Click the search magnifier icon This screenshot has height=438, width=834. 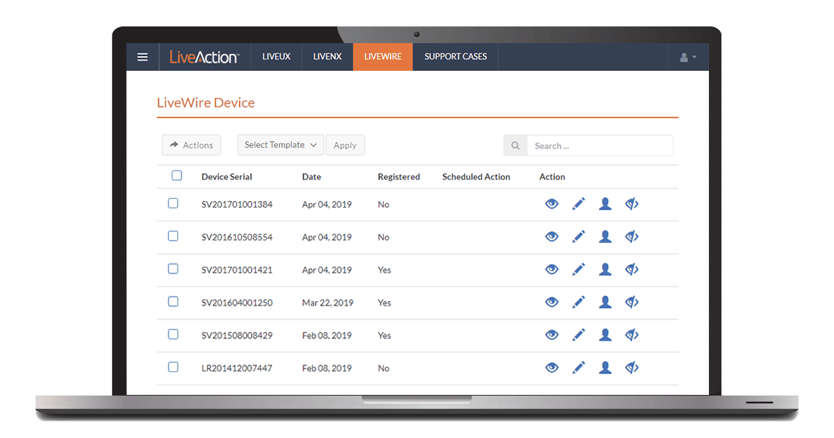point(515,145)
